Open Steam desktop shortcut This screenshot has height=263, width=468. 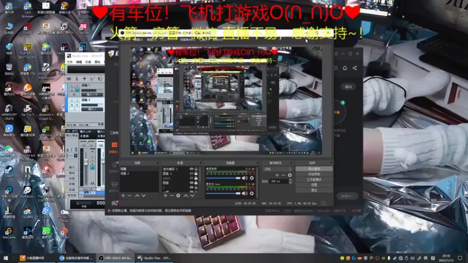9,171
